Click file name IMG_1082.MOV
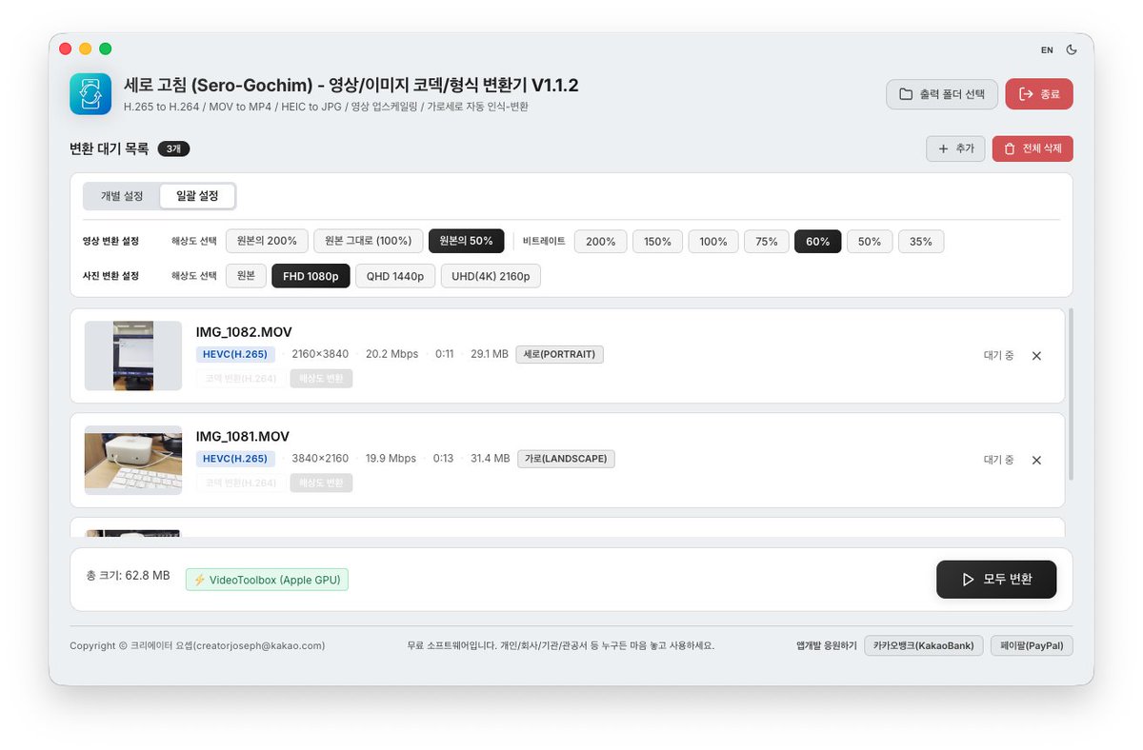 [244, 332]
